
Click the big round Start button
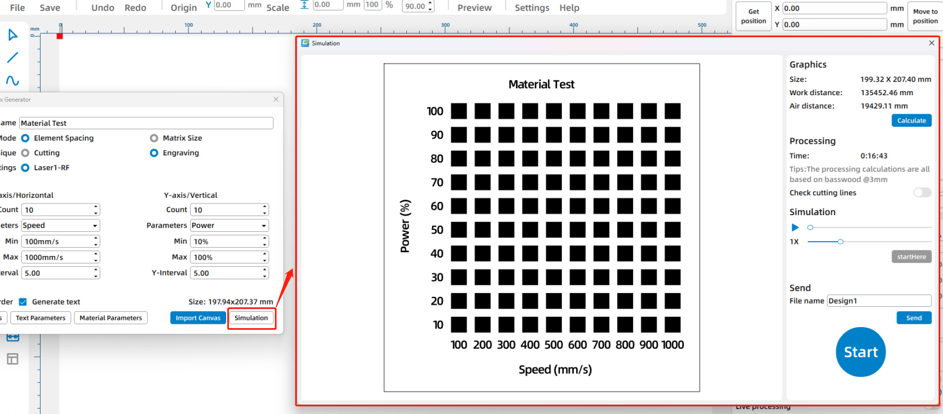click(860, 352)
